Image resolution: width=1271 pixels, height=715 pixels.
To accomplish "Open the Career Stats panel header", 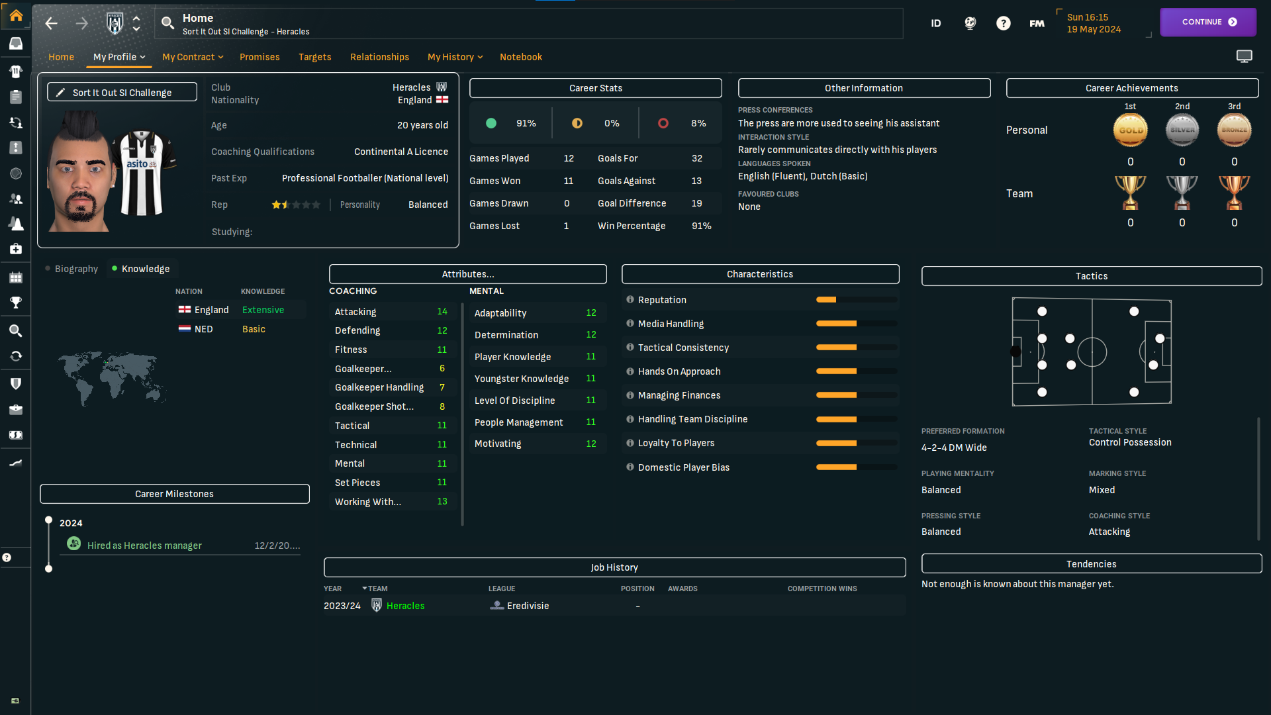I will [596, 88].
